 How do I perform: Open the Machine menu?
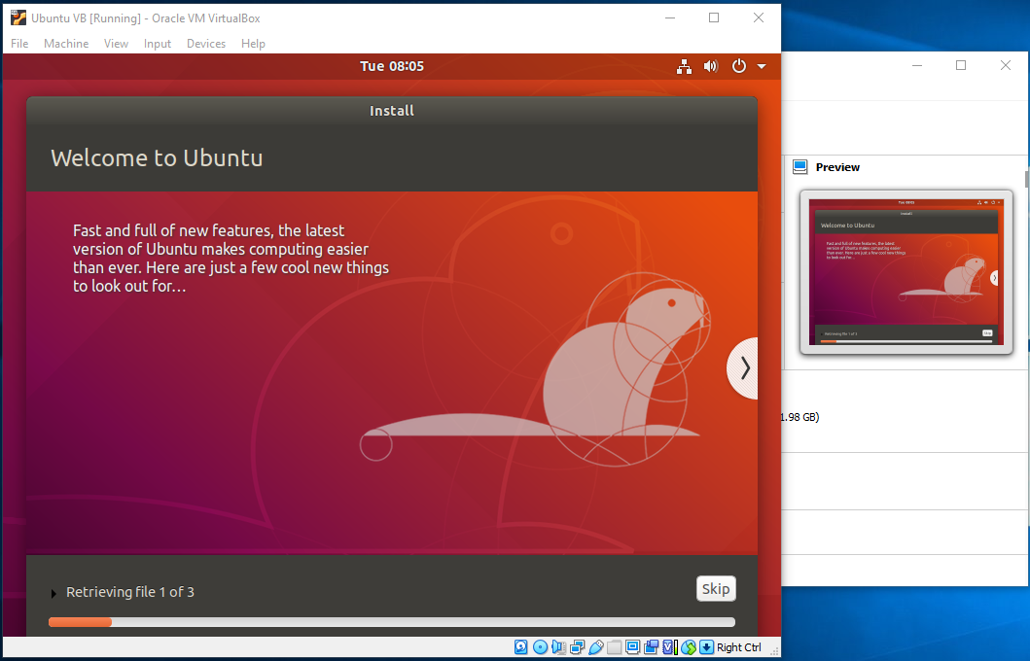pyautogui.click(x=66, y=44)
